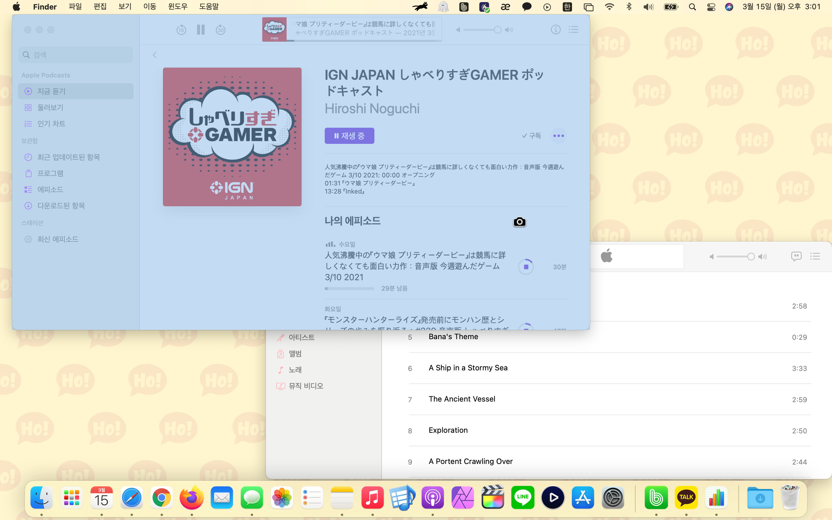Open Firefox from the Dock

coord(192,497)
